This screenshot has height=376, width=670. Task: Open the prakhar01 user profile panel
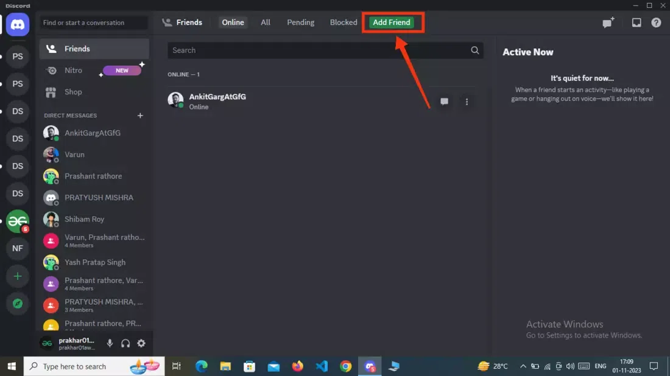point(69,344)
